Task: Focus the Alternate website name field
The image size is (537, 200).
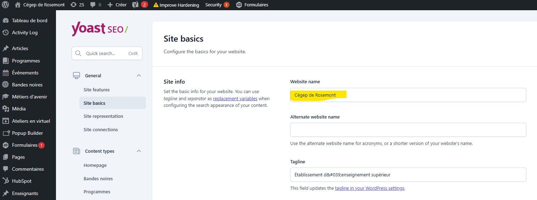Action: 408,130
